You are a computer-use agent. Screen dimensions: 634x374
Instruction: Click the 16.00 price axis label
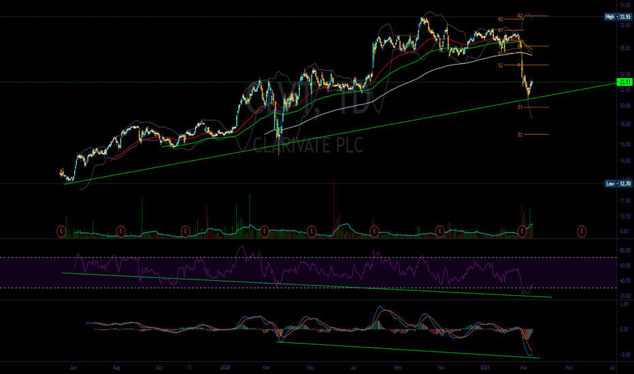(x=625, y=144)
